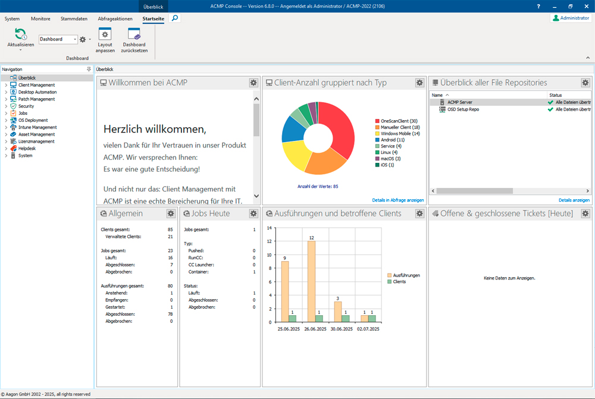Expand the Client Management tree node
595x399 pixels.
(6, 85)
